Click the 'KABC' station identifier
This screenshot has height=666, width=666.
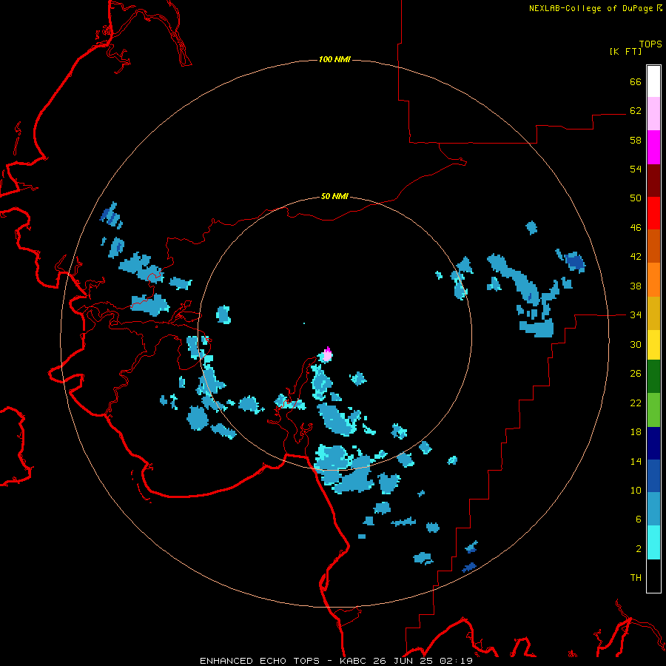click(354, 661)
